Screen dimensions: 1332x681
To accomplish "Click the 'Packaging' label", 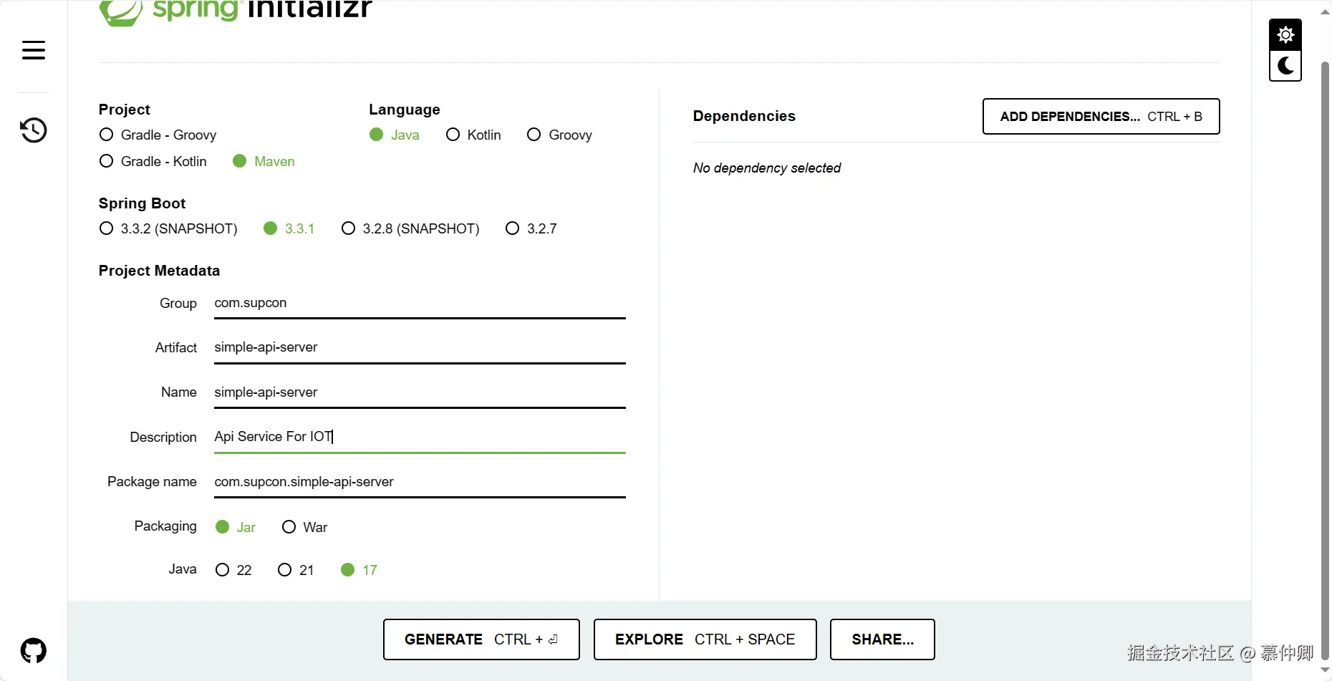I will [x=165, y=526].
